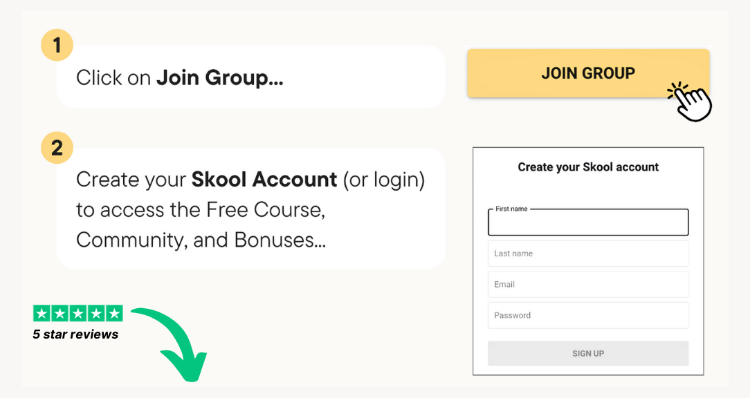Image resolution: width=750 pixels, height=398 pixels.
Task: Click the hand pointer cursor icon
Action: click(690, 102)
